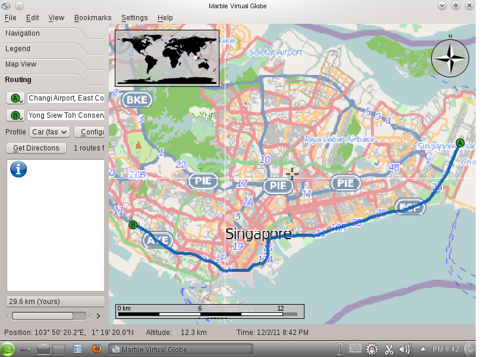This screenshot has width=487, height=357.
Task: Open the View menu
Action: point(56,18)
